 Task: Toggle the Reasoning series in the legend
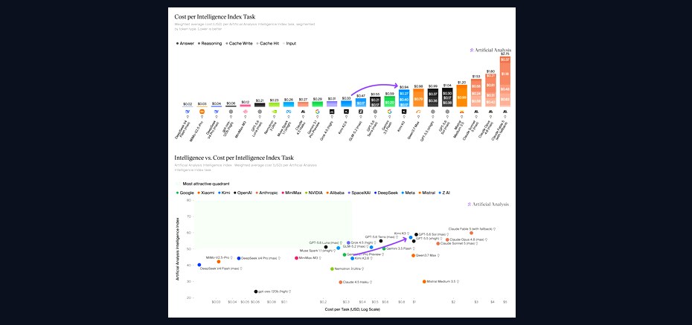click(210, 43)
